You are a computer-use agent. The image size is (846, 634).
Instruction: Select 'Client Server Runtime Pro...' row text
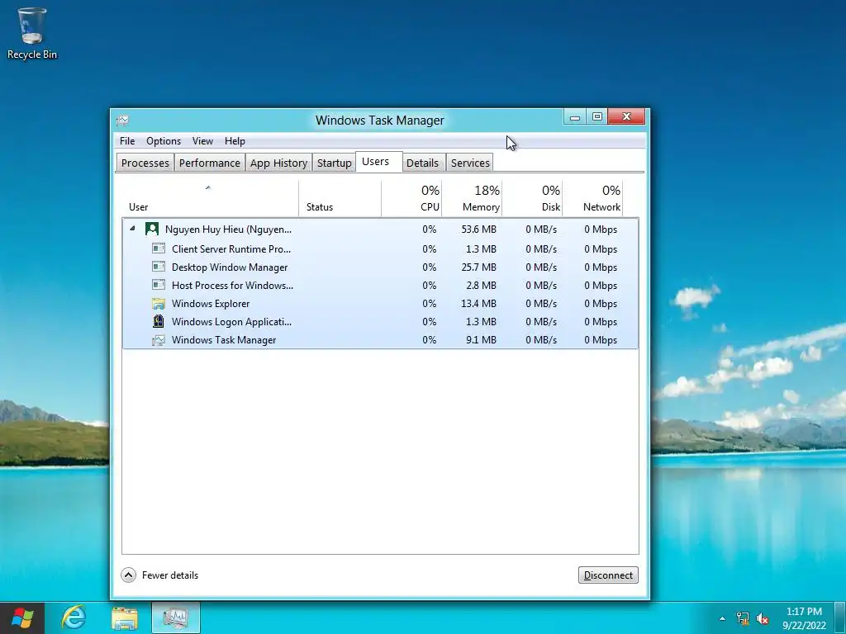click(x=231, y=249)
